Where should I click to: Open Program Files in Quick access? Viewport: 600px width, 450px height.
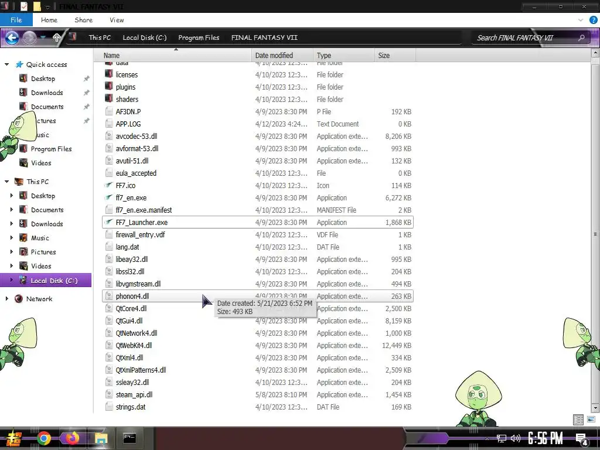(52, 149)
